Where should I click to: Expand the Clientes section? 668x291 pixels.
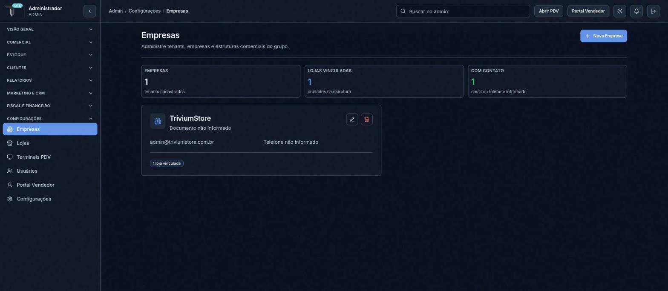click(x=50, y=68)
